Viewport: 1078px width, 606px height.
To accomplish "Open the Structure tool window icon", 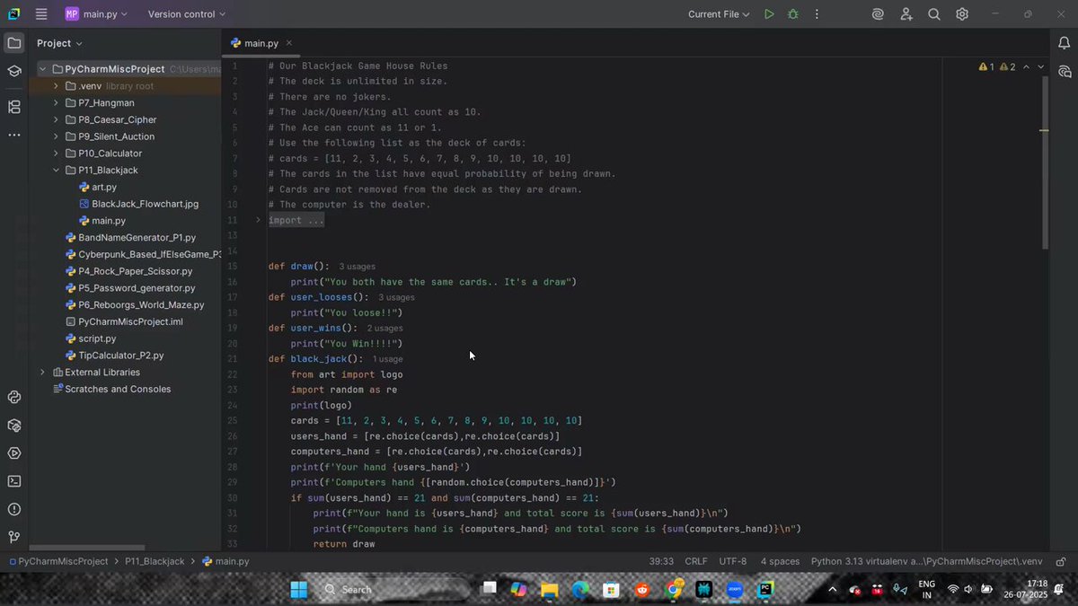I will click(14, 107).
